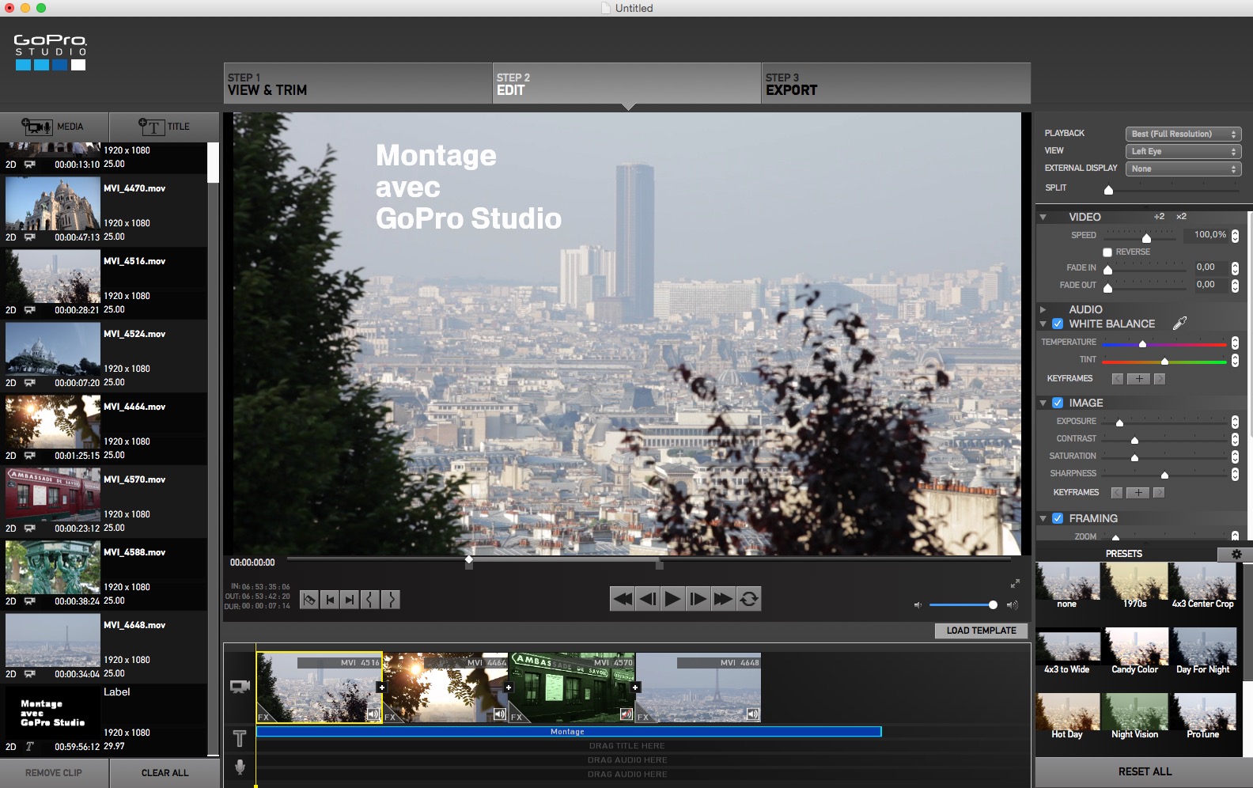This screenshot has height=788, width=1253.
Task: Open External Display dropdown
Action: 1183,169
